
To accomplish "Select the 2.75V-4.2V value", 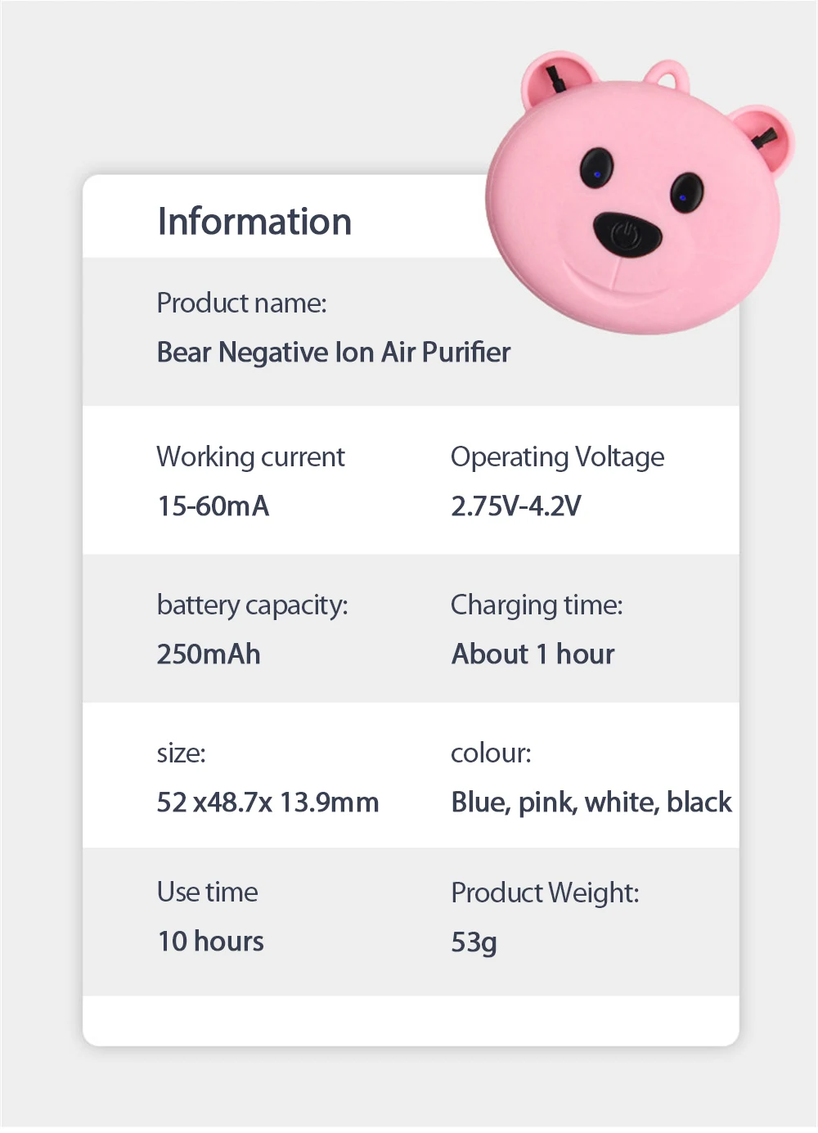I will click(x=516, y=506).
